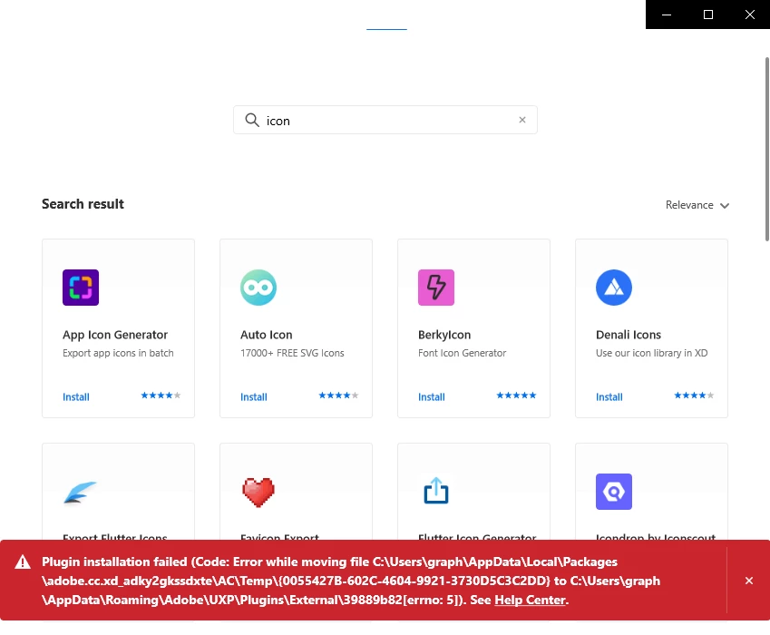This screenshot has width=770, height=635.
Task: Click the Favicon Export heart icon
Action: [258, 492]
